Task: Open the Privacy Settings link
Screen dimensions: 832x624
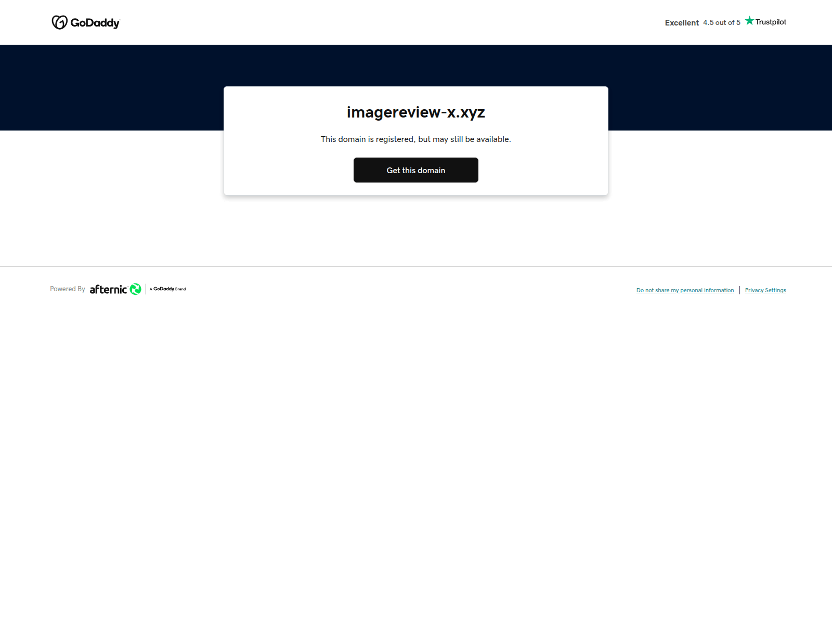Action: (765, 290)
